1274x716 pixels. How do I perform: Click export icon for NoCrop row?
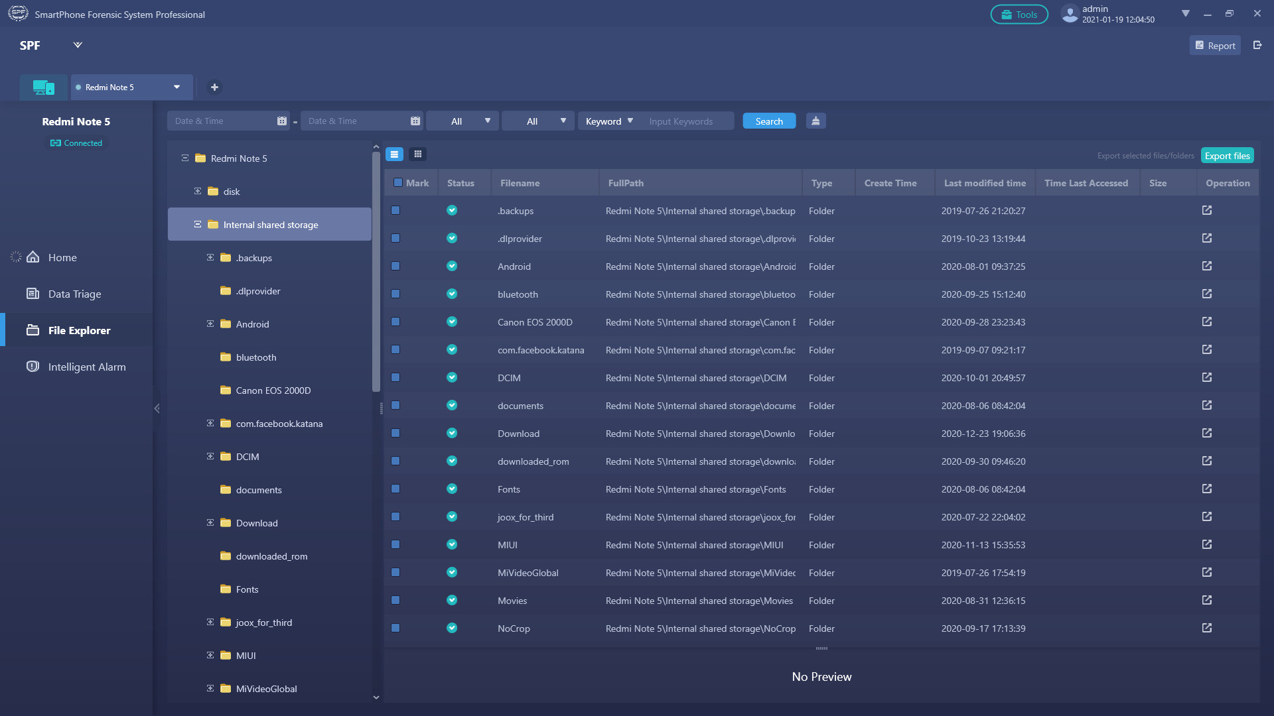[1207, 628]
